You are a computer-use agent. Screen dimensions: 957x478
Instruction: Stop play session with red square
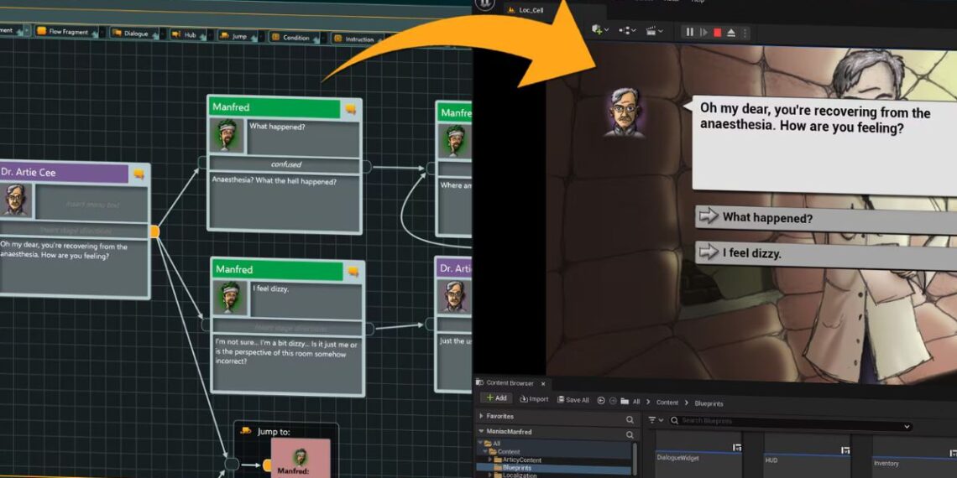point(717,32)
